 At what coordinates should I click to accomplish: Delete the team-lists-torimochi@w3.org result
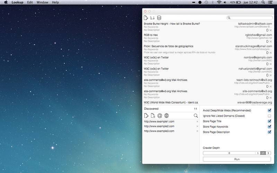pyautogui.click(x=271, y=86)
